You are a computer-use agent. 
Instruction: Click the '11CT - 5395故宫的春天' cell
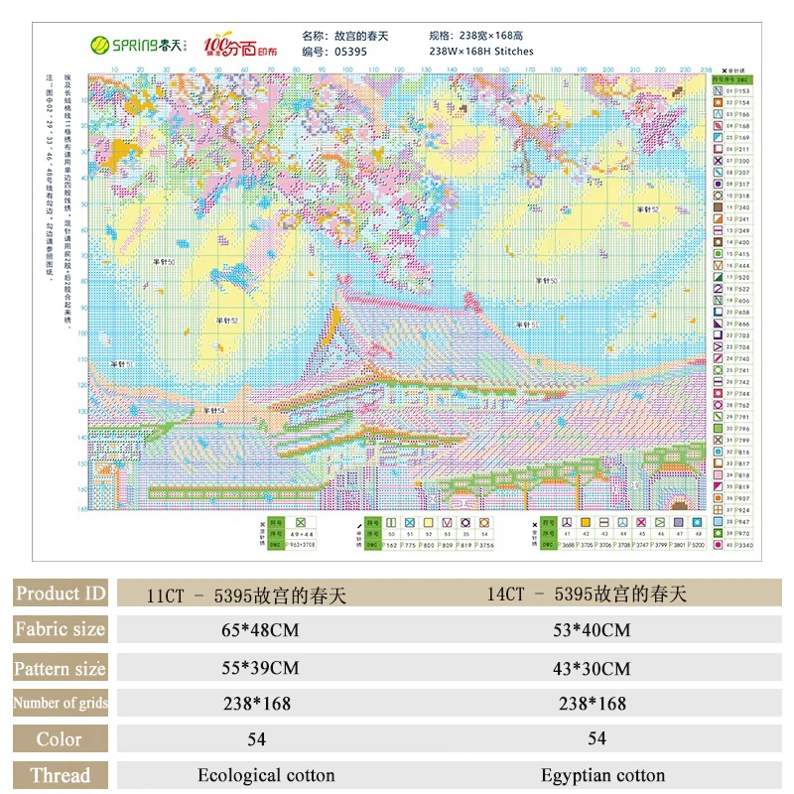[x=246, y=595]
